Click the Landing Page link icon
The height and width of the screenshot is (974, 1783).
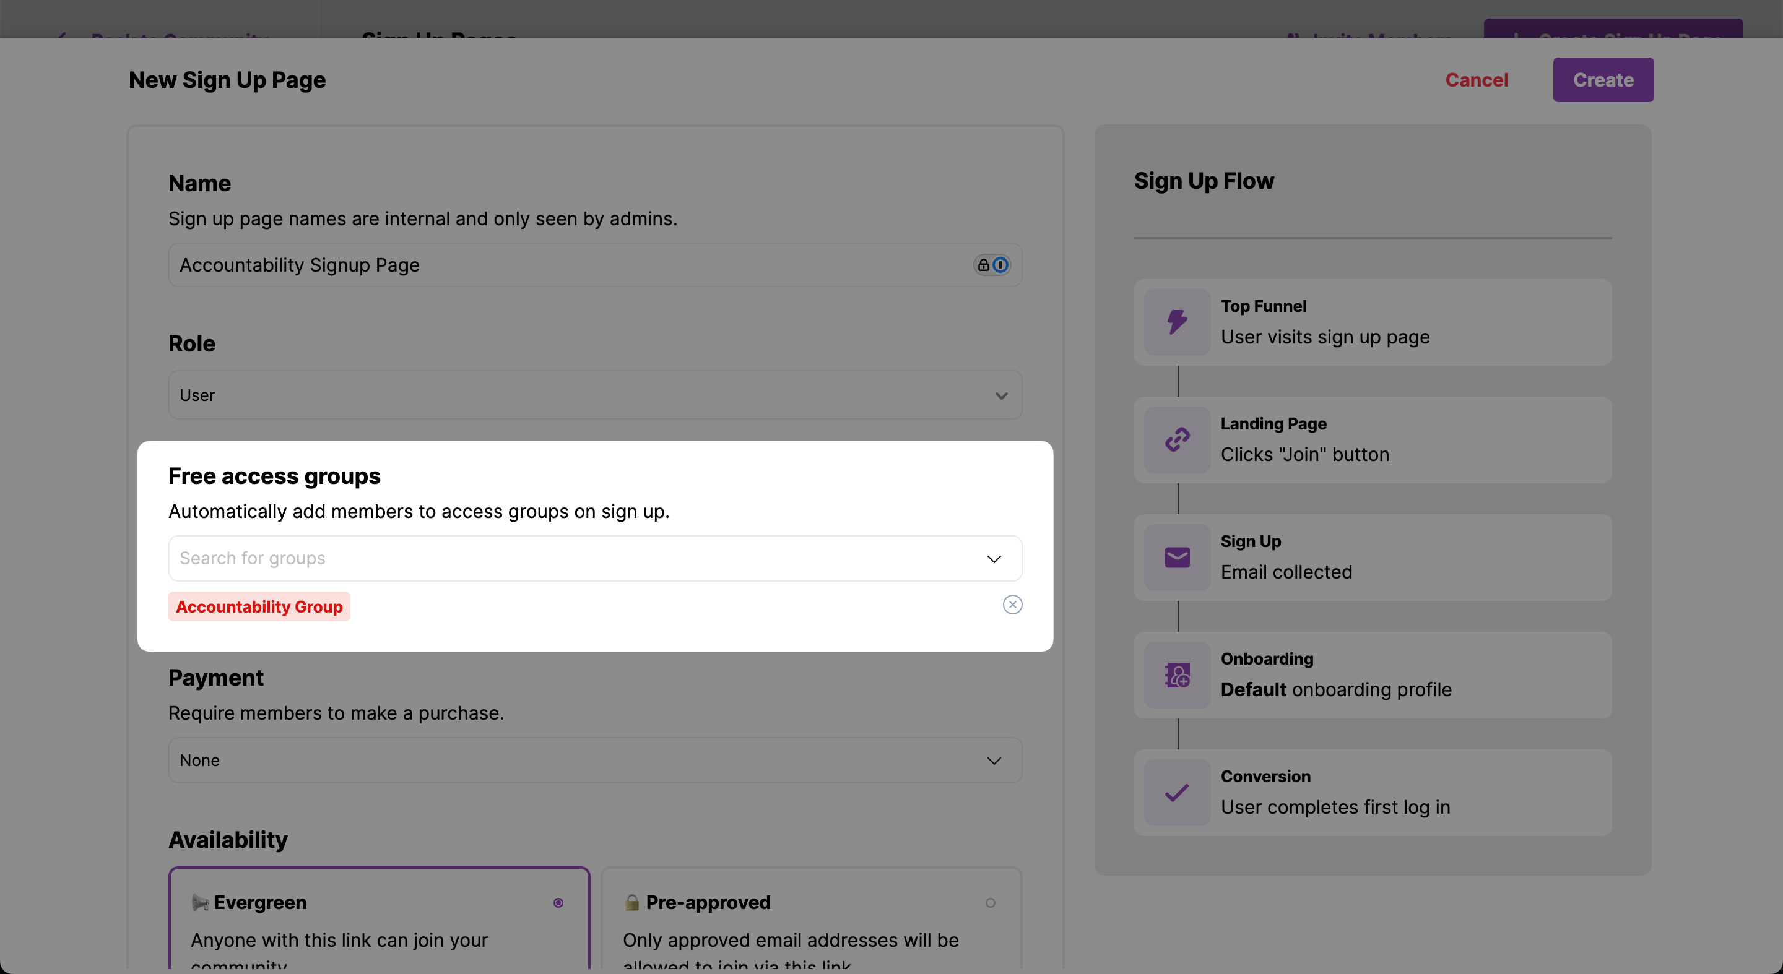pos(1177,440)
